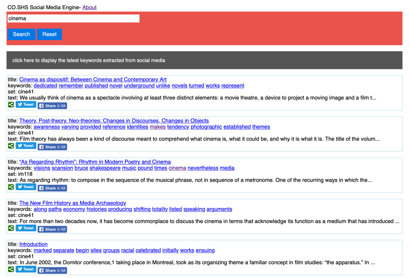Click green share icon under New Film History
This screenshot has width=410, height=278.
coord(11,228)
